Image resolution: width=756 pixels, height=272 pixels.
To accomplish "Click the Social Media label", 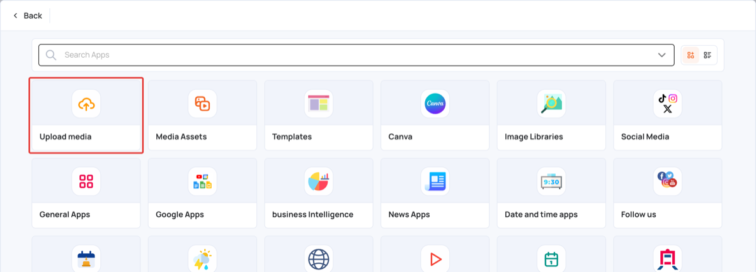I will click(645, 136).
